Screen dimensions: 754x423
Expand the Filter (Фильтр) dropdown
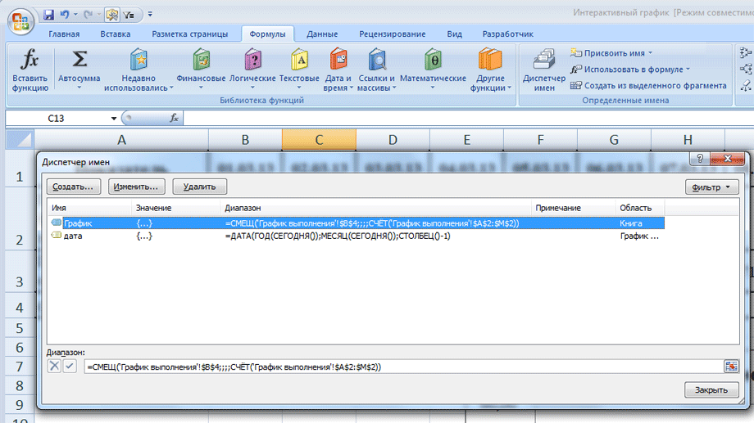click(x=710, y=187)
